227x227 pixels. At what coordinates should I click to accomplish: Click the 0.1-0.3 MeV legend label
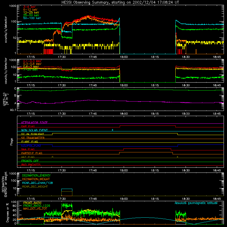pos(32,61)
